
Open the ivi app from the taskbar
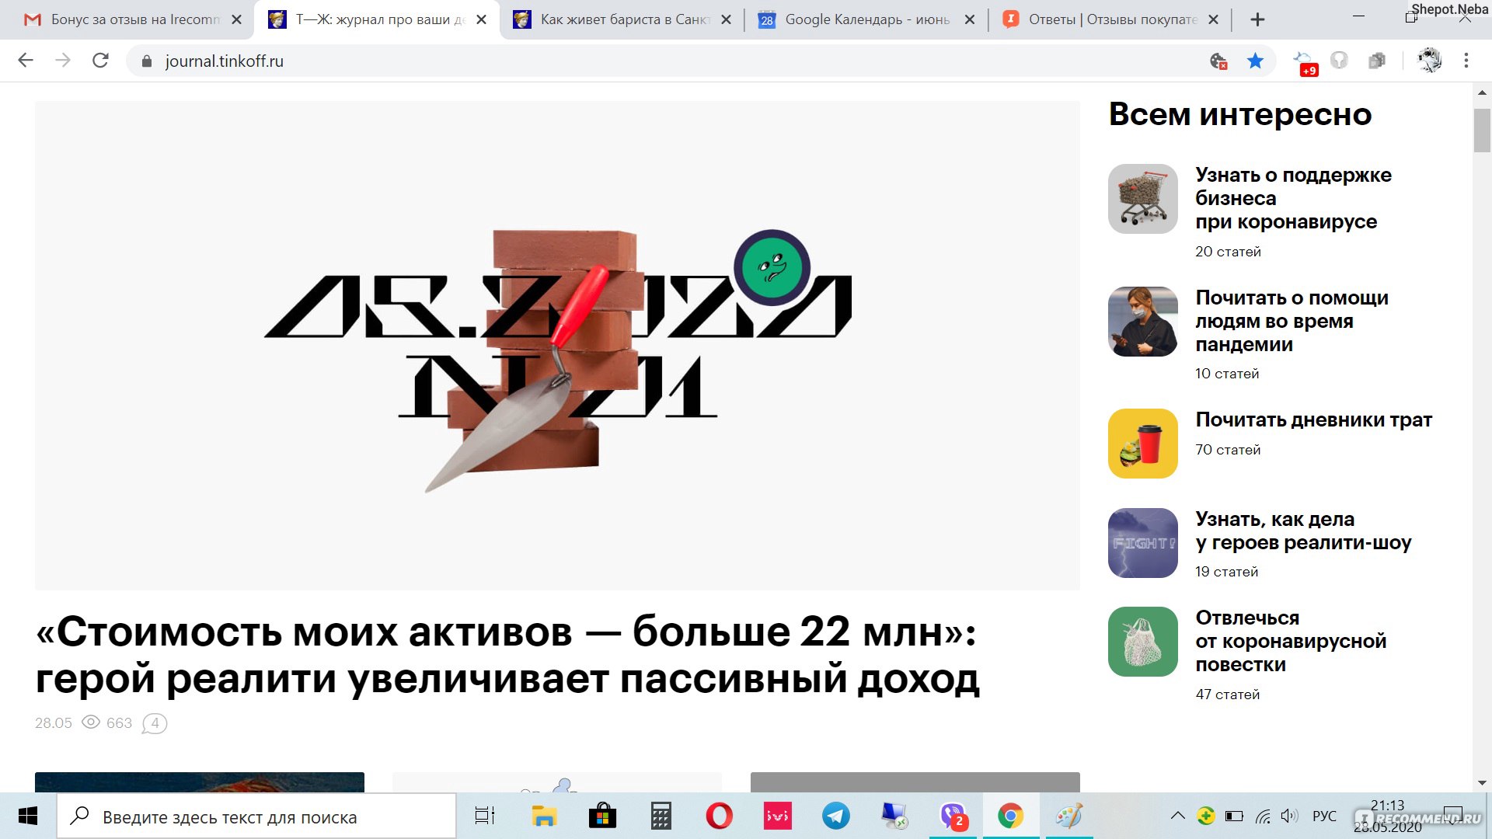pos(777,816)
